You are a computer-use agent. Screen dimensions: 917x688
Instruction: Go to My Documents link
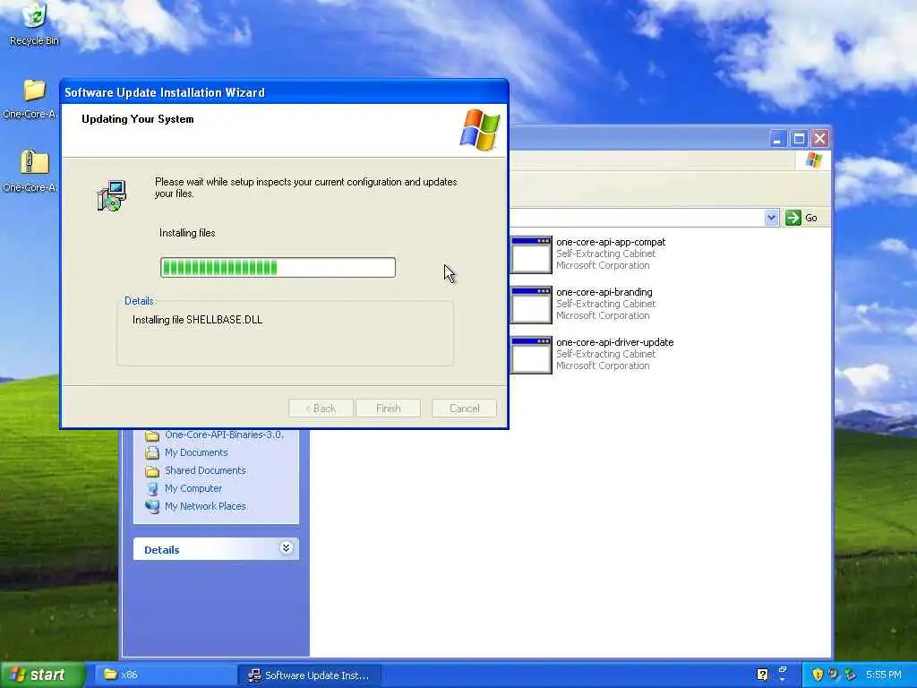pos(196,452)
